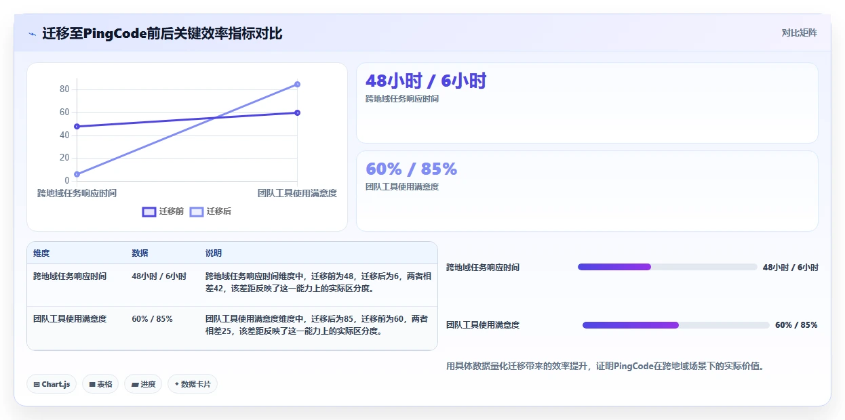
Task: Click y-axis tick label 80
Action: click(x=64, y=89)
